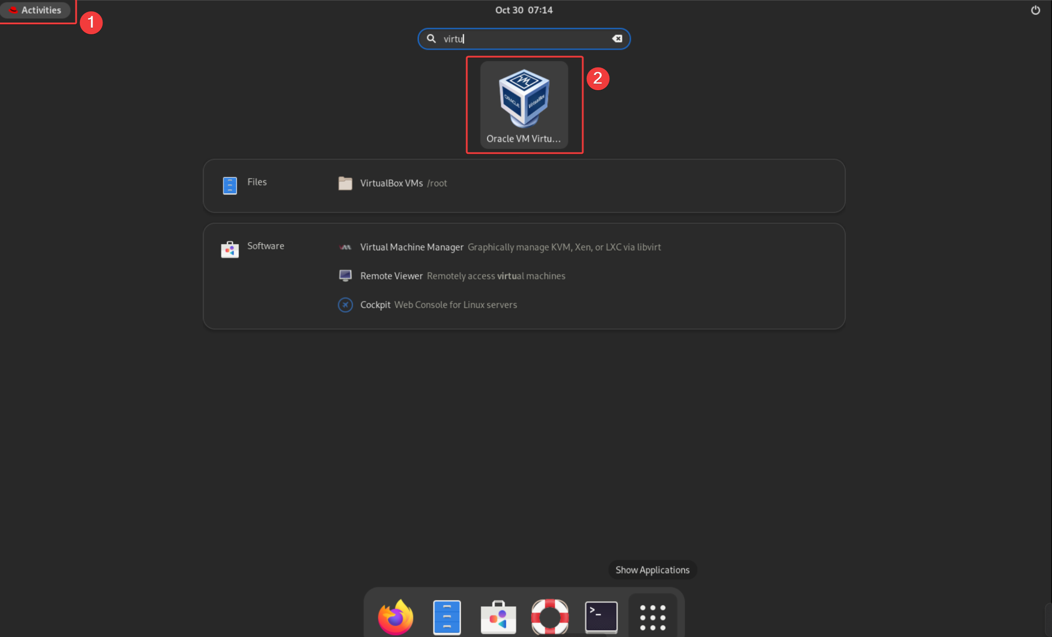The width and height of the screenshot is (1052, 637).
Task: Open the power menu icon
Action: [1035, 10]
